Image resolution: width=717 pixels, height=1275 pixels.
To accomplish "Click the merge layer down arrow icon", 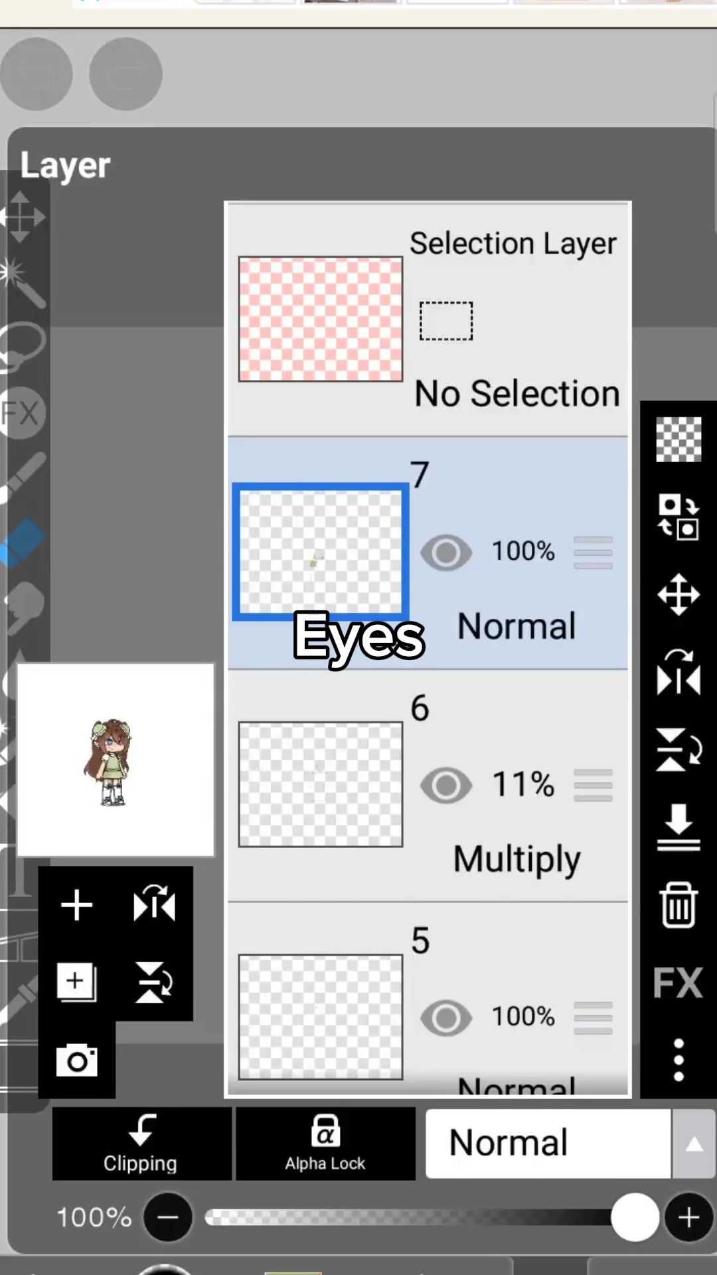I will point(678,827).
